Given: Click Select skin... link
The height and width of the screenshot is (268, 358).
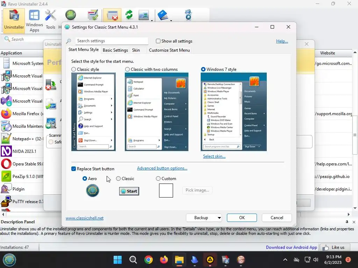Looking at the screenshot, I should (214, 156).
